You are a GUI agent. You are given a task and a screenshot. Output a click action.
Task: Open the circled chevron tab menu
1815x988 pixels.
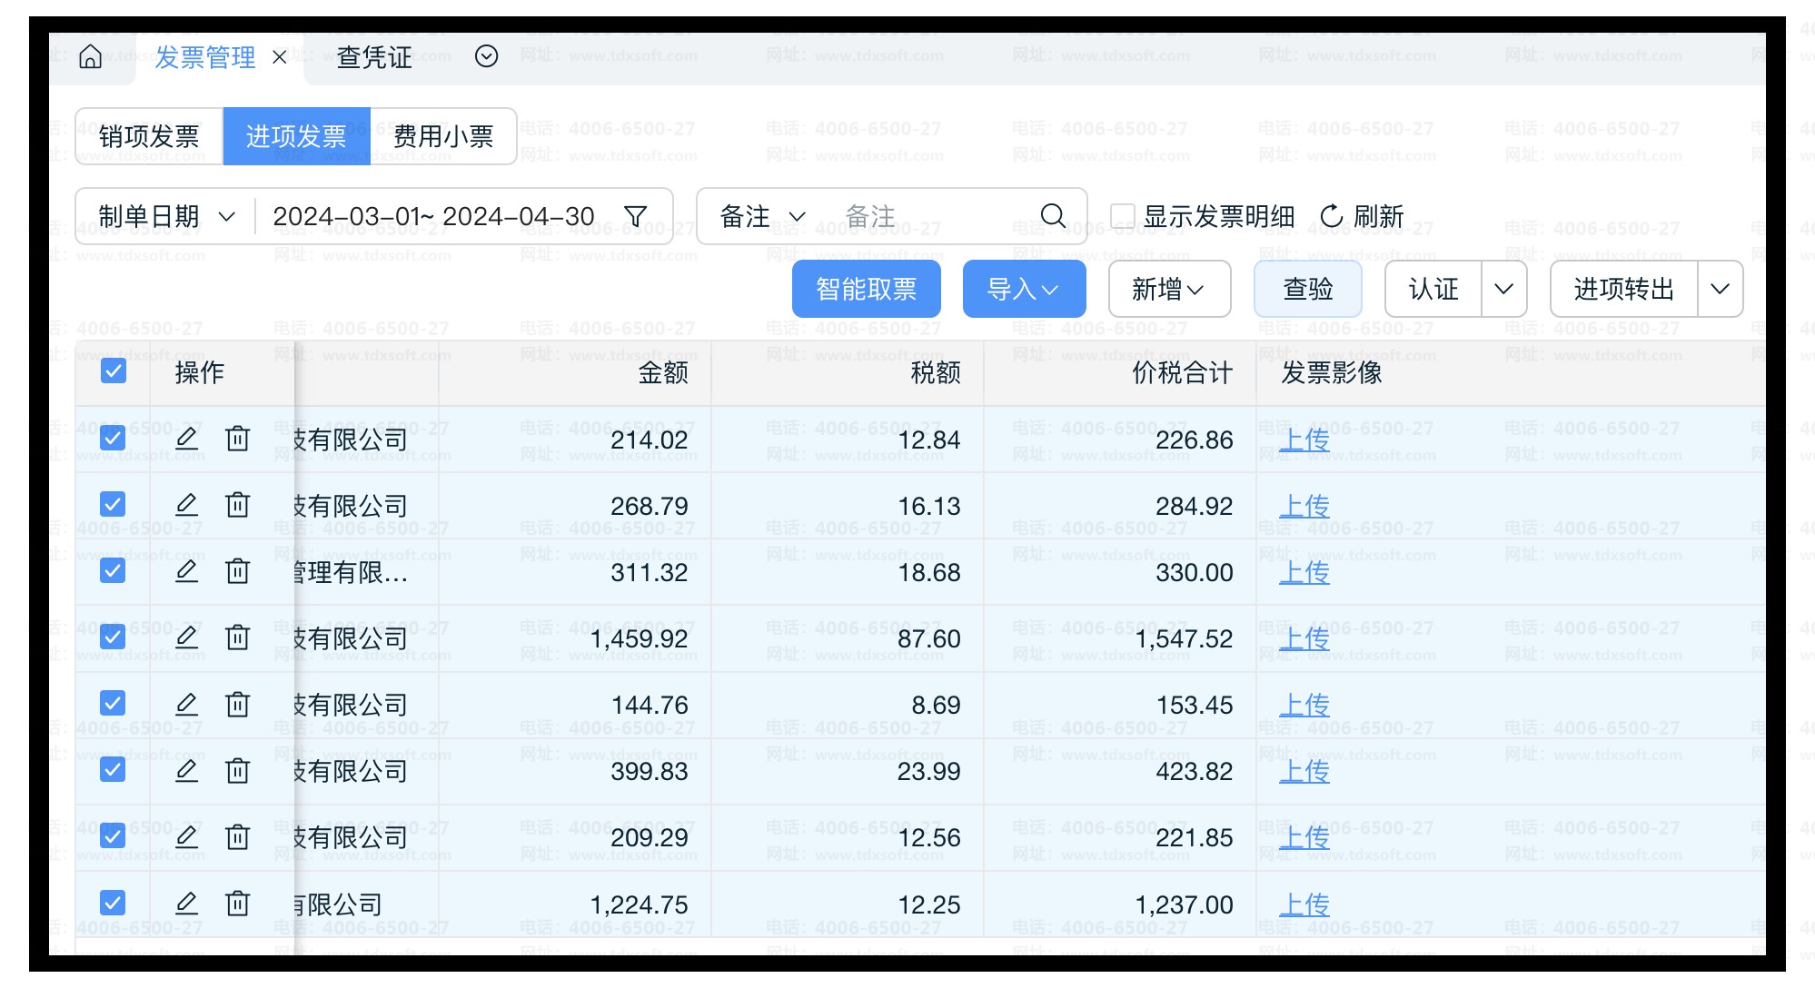tap(487, 57)
